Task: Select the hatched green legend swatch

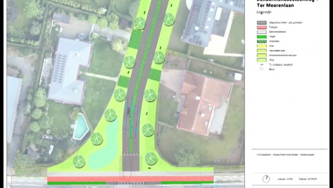Action: pyautogui.click(x=262, y=41)
